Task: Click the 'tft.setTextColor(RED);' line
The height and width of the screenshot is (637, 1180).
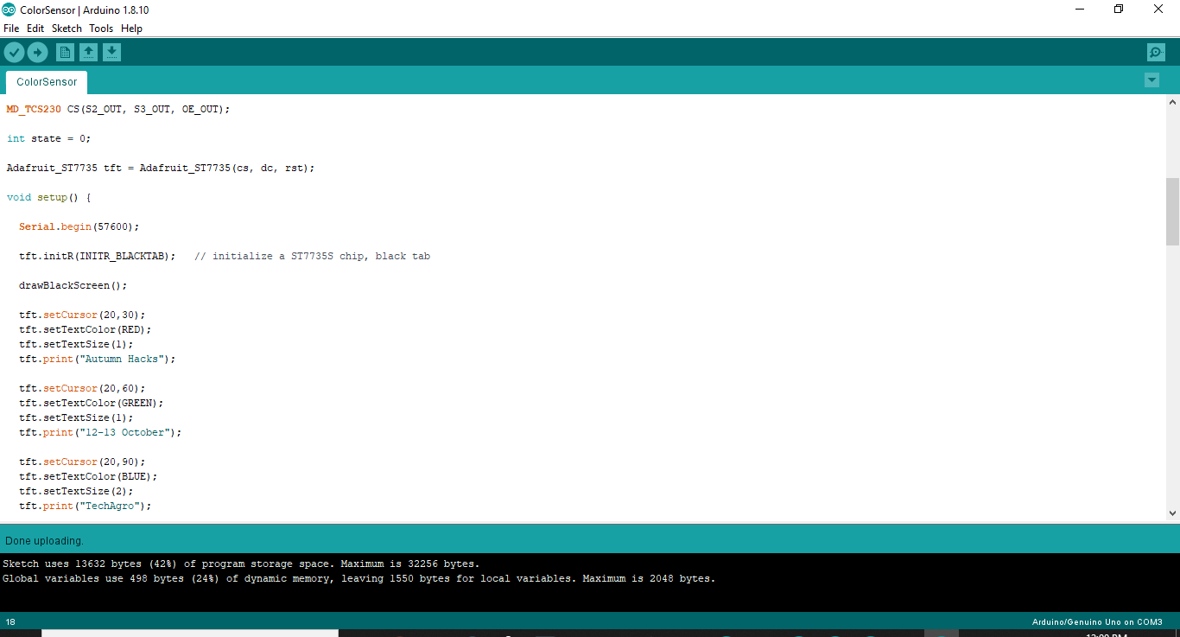Action: [85, 329]
